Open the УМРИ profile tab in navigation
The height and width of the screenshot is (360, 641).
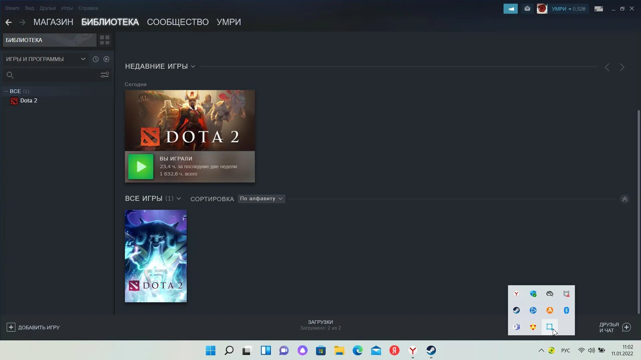click(x=228, y=22)
